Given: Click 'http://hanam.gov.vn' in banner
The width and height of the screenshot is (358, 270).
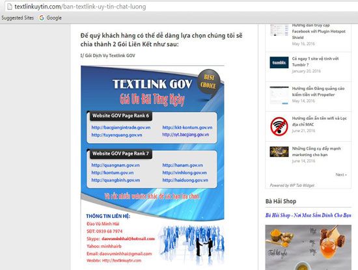Looking at the screenshot, I should click(x=182, y=165).
